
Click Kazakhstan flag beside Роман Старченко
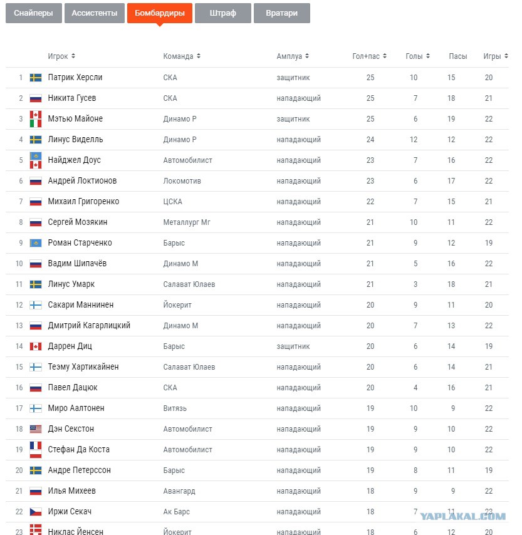coord(36,243)
